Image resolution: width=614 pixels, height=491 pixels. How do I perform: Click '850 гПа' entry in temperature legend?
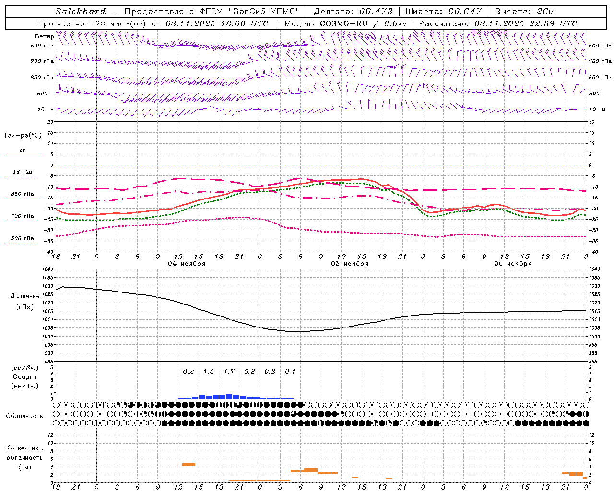point(23,194)
